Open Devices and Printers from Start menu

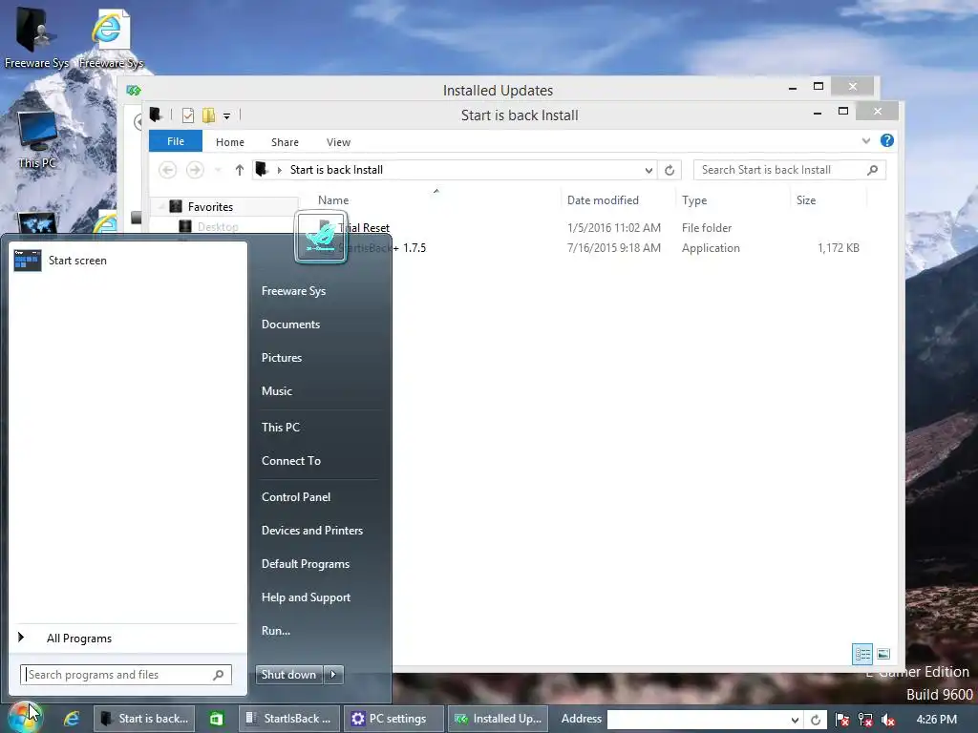tap(312, 531)
